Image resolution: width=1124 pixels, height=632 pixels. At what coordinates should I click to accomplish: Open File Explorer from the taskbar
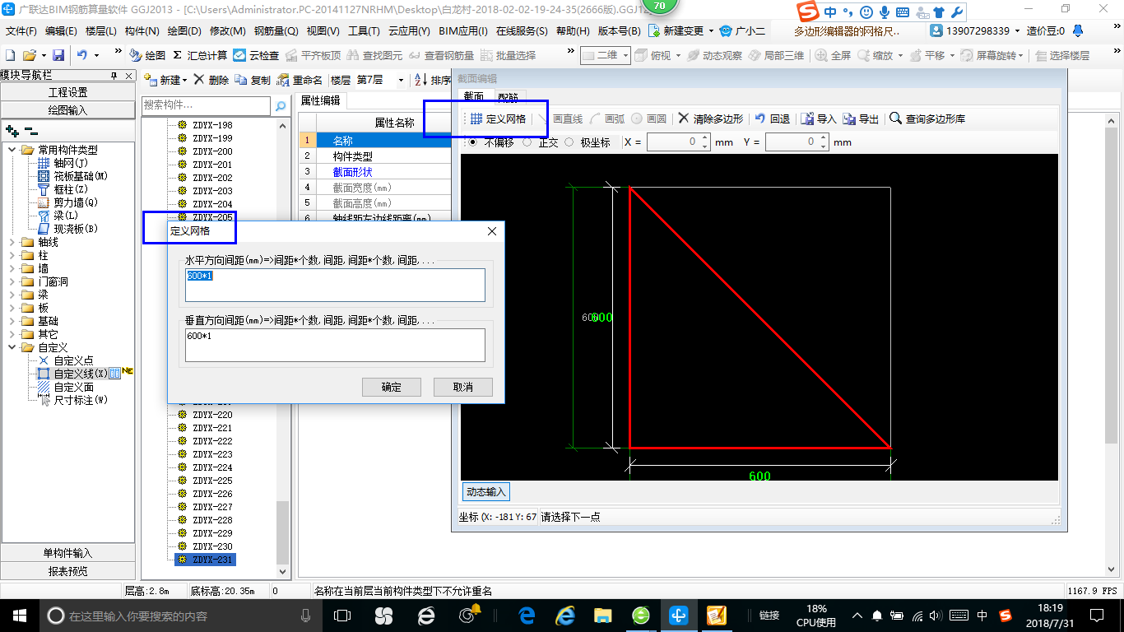coord(603,616)
